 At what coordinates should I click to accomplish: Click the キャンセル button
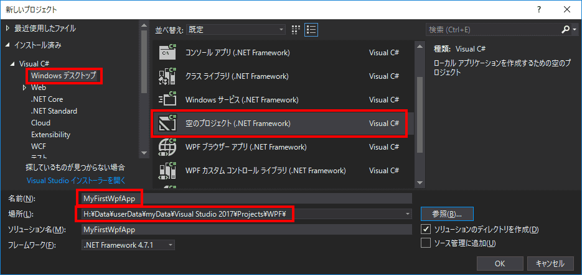tap(550, 264)
